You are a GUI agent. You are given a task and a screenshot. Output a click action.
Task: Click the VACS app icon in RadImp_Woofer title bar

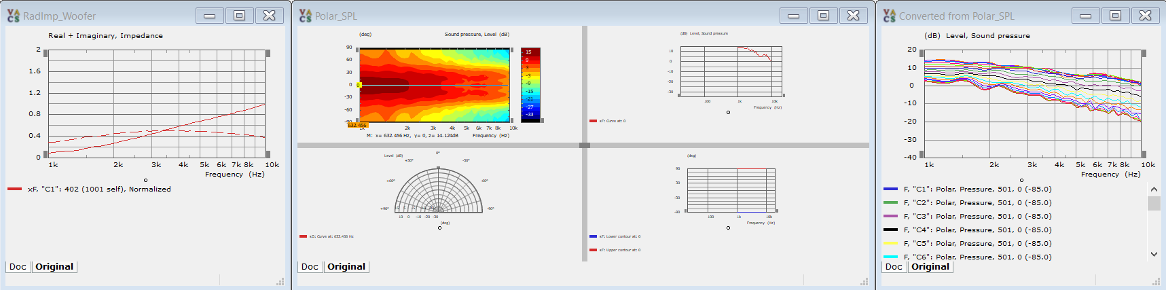tap(14, 16)
